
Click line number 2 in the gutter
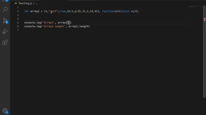(x=18, y=11)
